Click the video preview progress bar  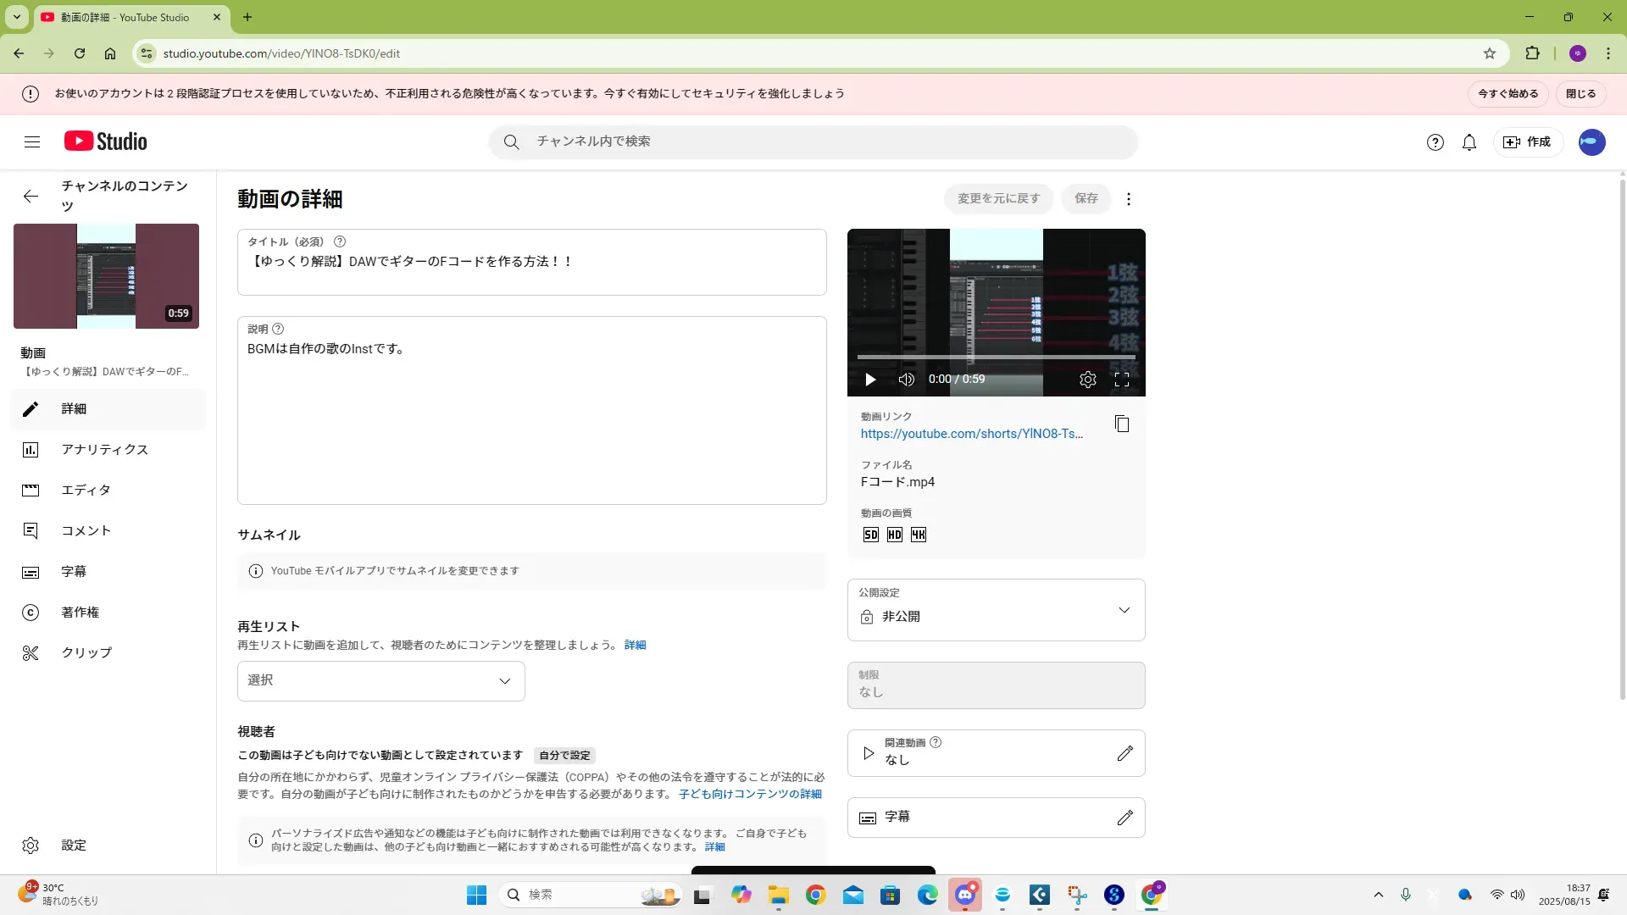click(996, 358)
